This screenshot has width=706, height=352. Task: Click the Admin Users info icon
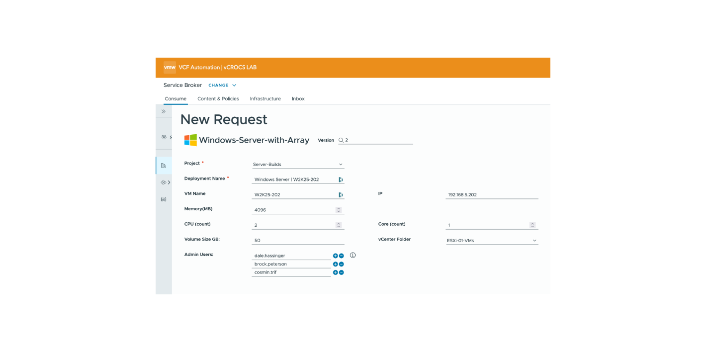tap(353, 255)
